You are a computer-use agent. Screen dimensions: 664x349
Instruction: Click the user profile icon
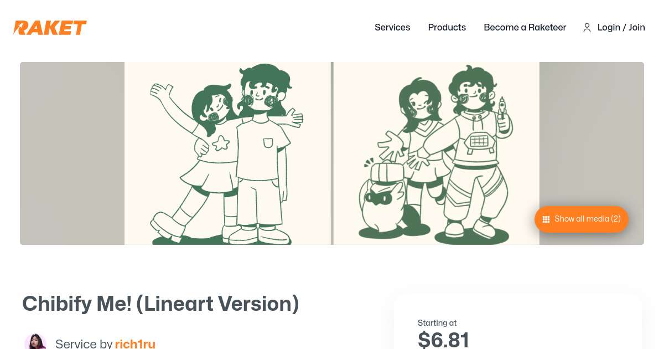[x=587, y=28]
